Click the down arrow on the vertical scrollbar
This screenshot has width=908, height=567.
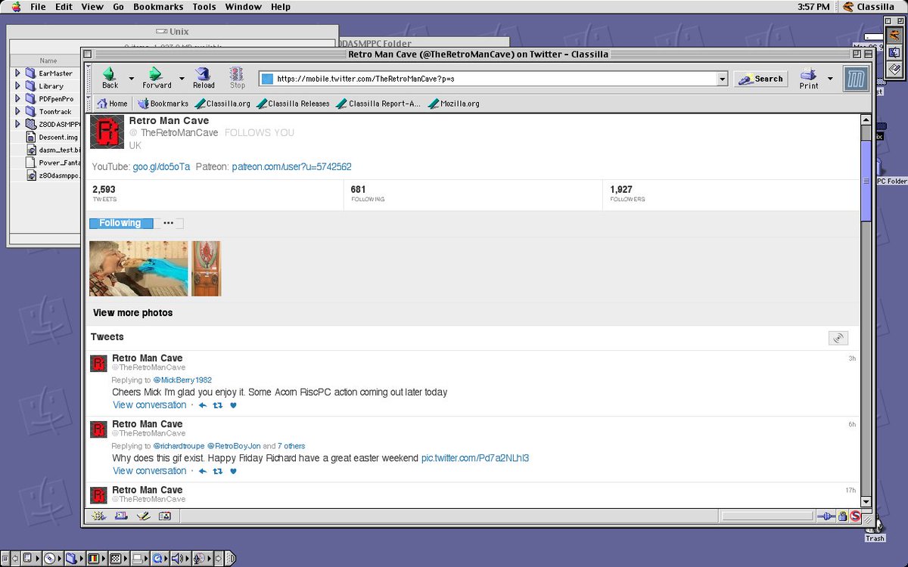point(866,500)
